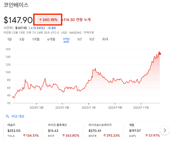170x142 pixels.
Task: Switch chart to 6개월 range
Action: click(51, 39)
